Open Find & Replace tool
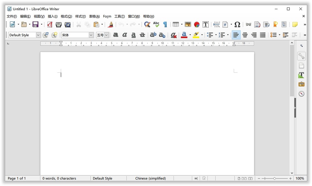This screenshot has height=186, width=312. pyautogui.click(x=147, y=24)
